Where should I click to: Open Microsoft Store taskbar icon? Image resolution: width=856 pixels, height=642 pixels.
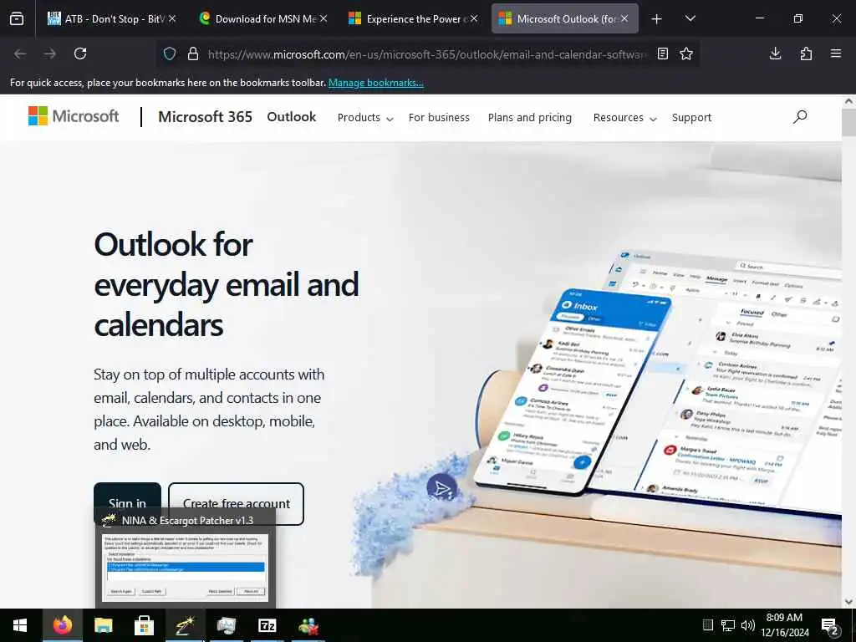pyautogui.click(x=144, y=625)
